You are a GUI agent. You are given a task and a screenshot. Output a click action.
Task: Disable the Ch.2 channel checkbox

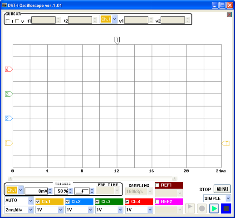coord(68,202)
